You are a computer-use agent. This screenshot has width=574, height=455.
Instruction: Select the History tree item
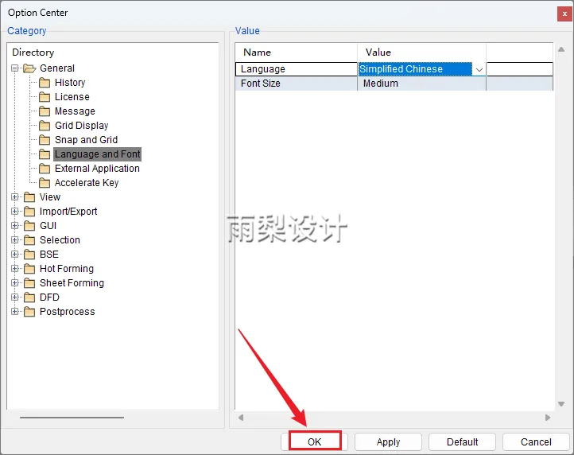coord(70,83)
